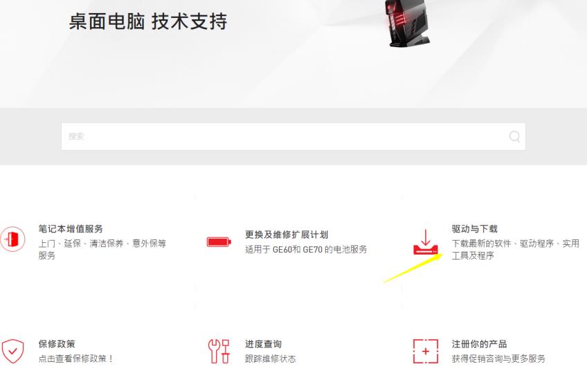The image size is (587, 391).
Task: Click the 获得促销咨询与更多服务 description
Action: [x=498, y=358]
